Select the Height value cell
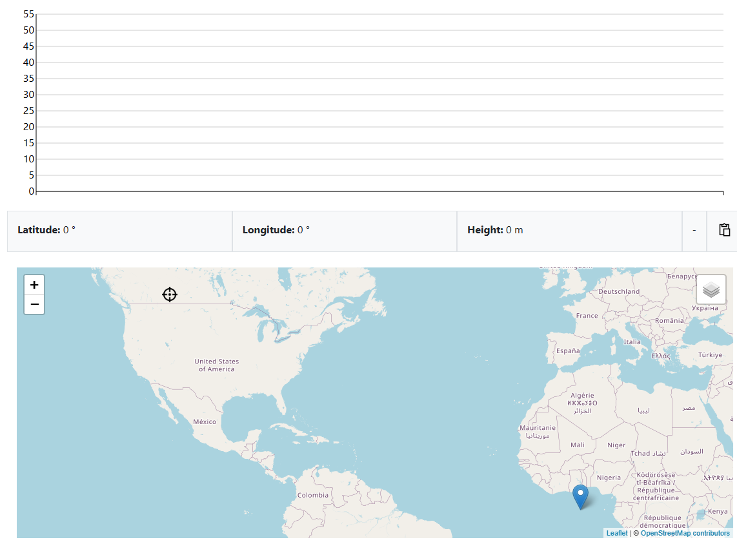This screenshot has width=737, height=542. [569, 231]
